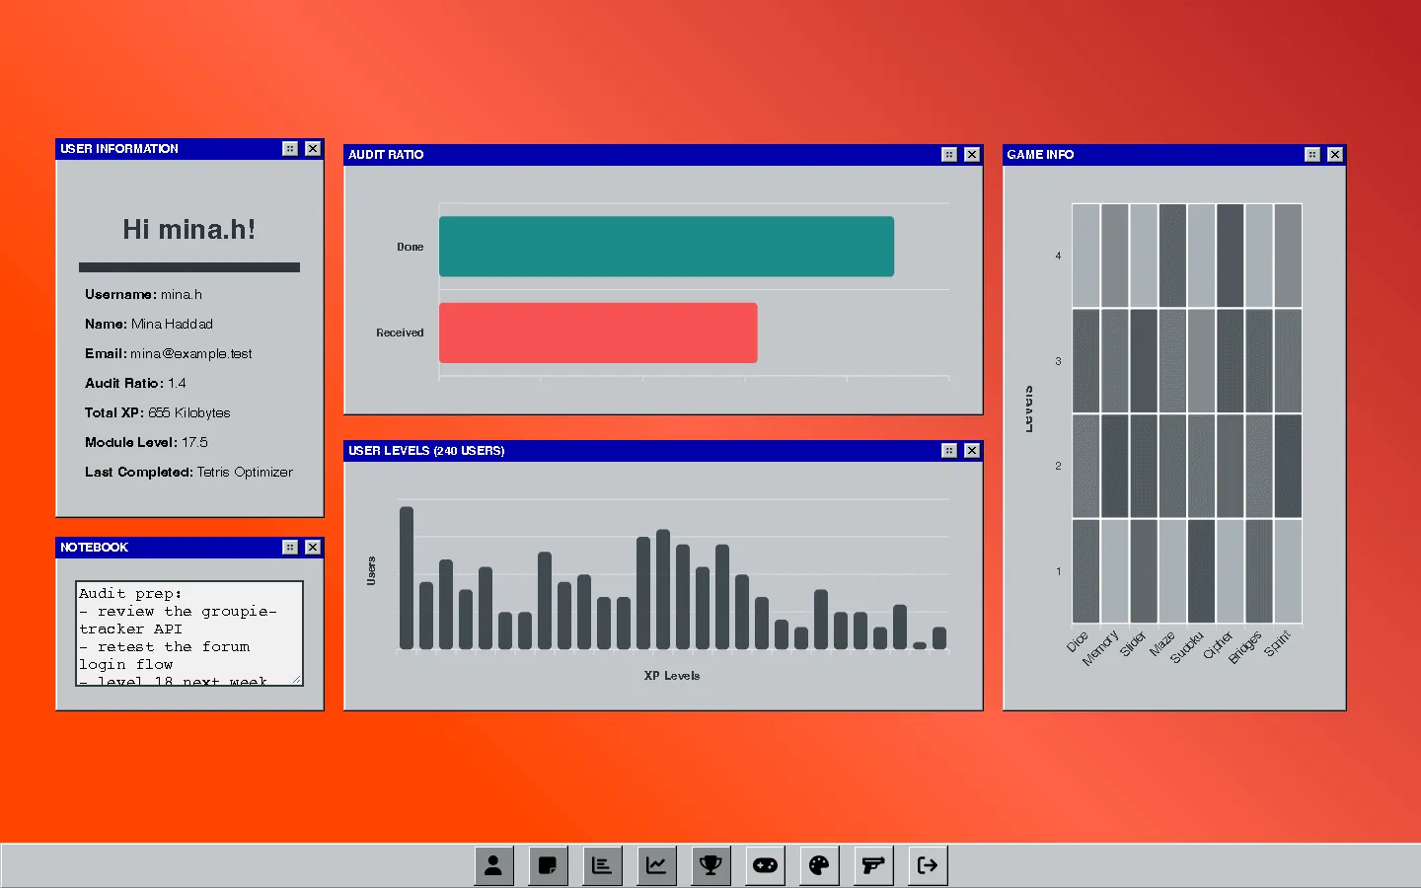Click the 'Hi mina.h!' greeting heading
The width and height of the screenshot is (1421, 888).
189,230
